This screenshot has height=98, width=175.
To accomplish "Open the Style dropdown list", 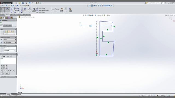I will click(x=10, y=34).
